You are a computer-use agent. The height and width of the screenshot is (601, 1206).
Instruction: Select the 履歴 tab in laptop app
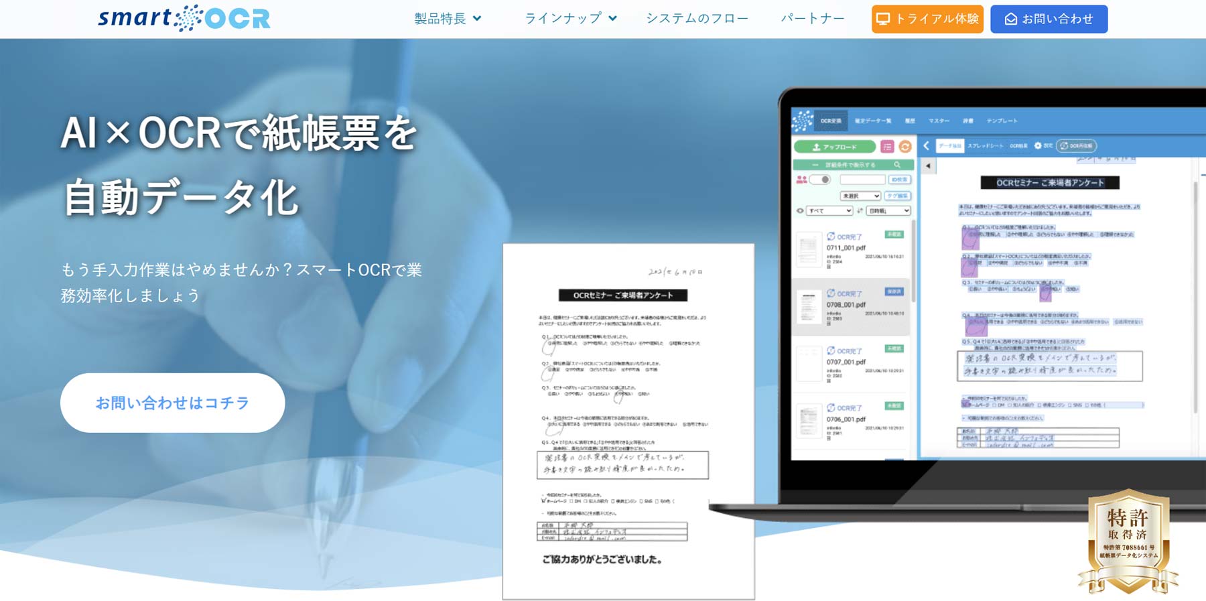(x=910, y=121)
